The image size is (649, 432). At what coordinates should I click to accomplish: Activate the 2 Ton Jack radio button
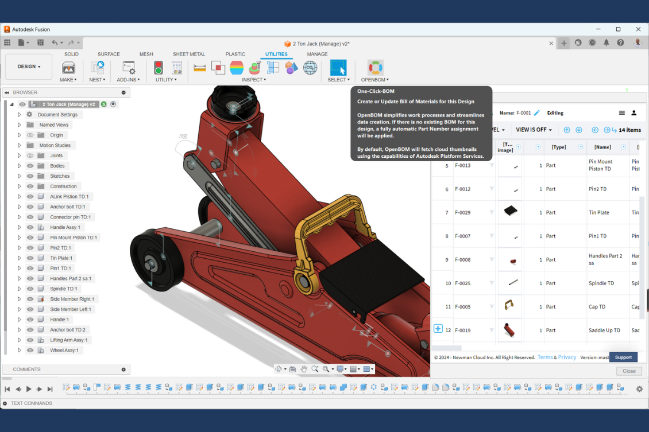pyautogui.click(x=113, y=104)
